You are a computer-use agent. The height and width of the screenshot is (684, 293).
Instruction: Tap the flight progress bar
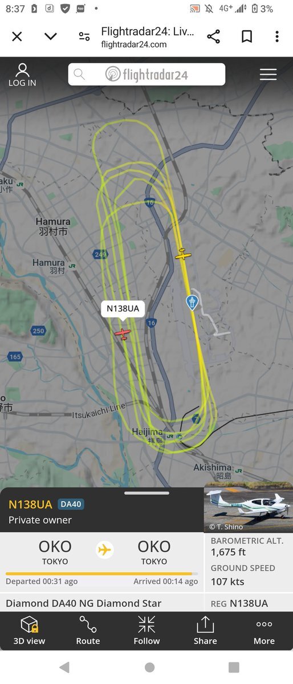click(102, 573)
